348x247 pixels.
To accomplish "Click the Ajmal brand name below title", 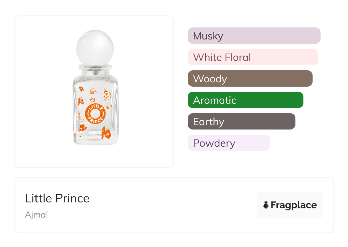I will point(36,215).
